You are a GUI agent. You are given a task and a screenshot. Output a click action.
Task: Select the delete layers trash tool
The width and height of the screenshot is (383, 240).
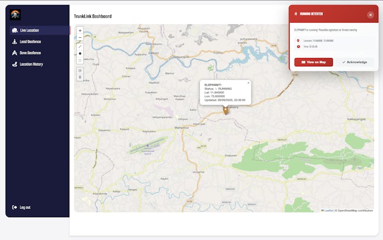tap(80, 77)
